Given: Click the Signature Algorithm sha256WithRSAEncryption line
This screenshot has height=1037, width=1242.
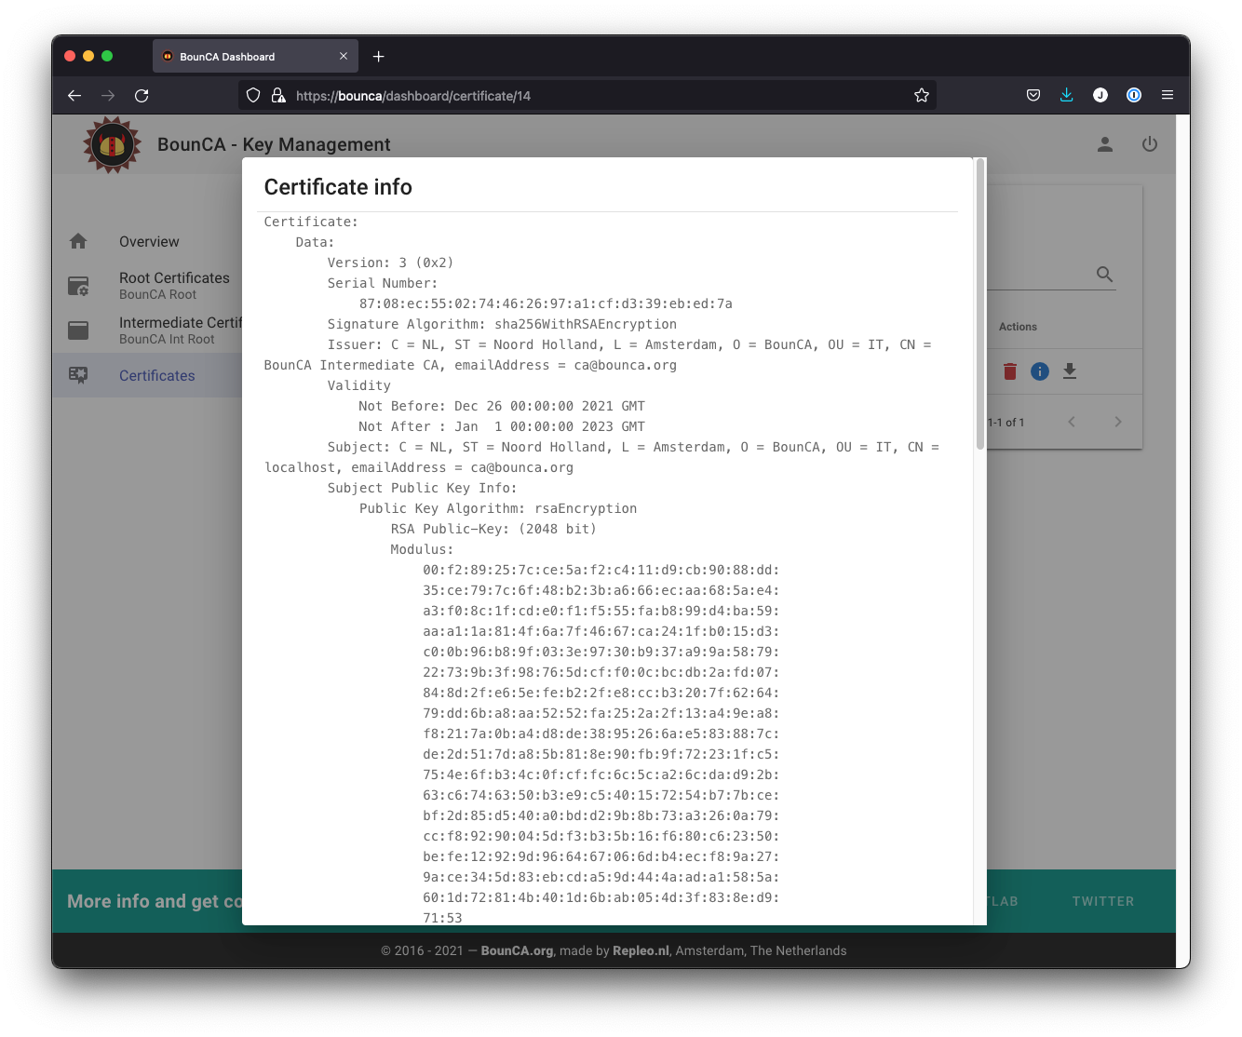Looking at the screenshot, I should pyautogui.click(x=502, y=324).
